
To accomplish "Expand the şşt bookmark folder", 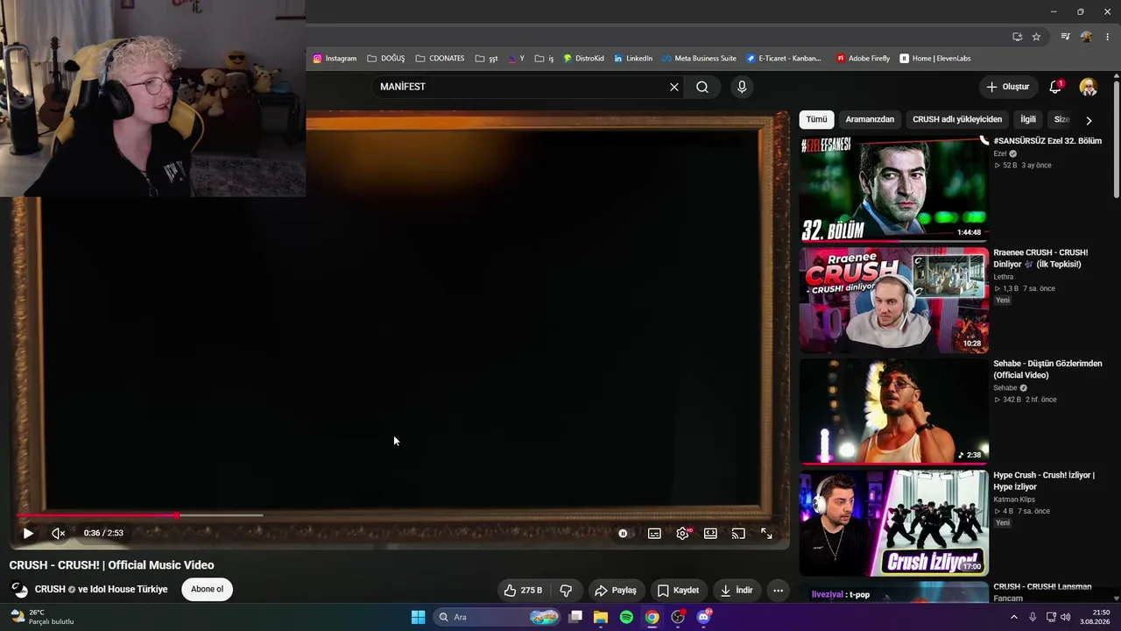I will tap(487, 59).
